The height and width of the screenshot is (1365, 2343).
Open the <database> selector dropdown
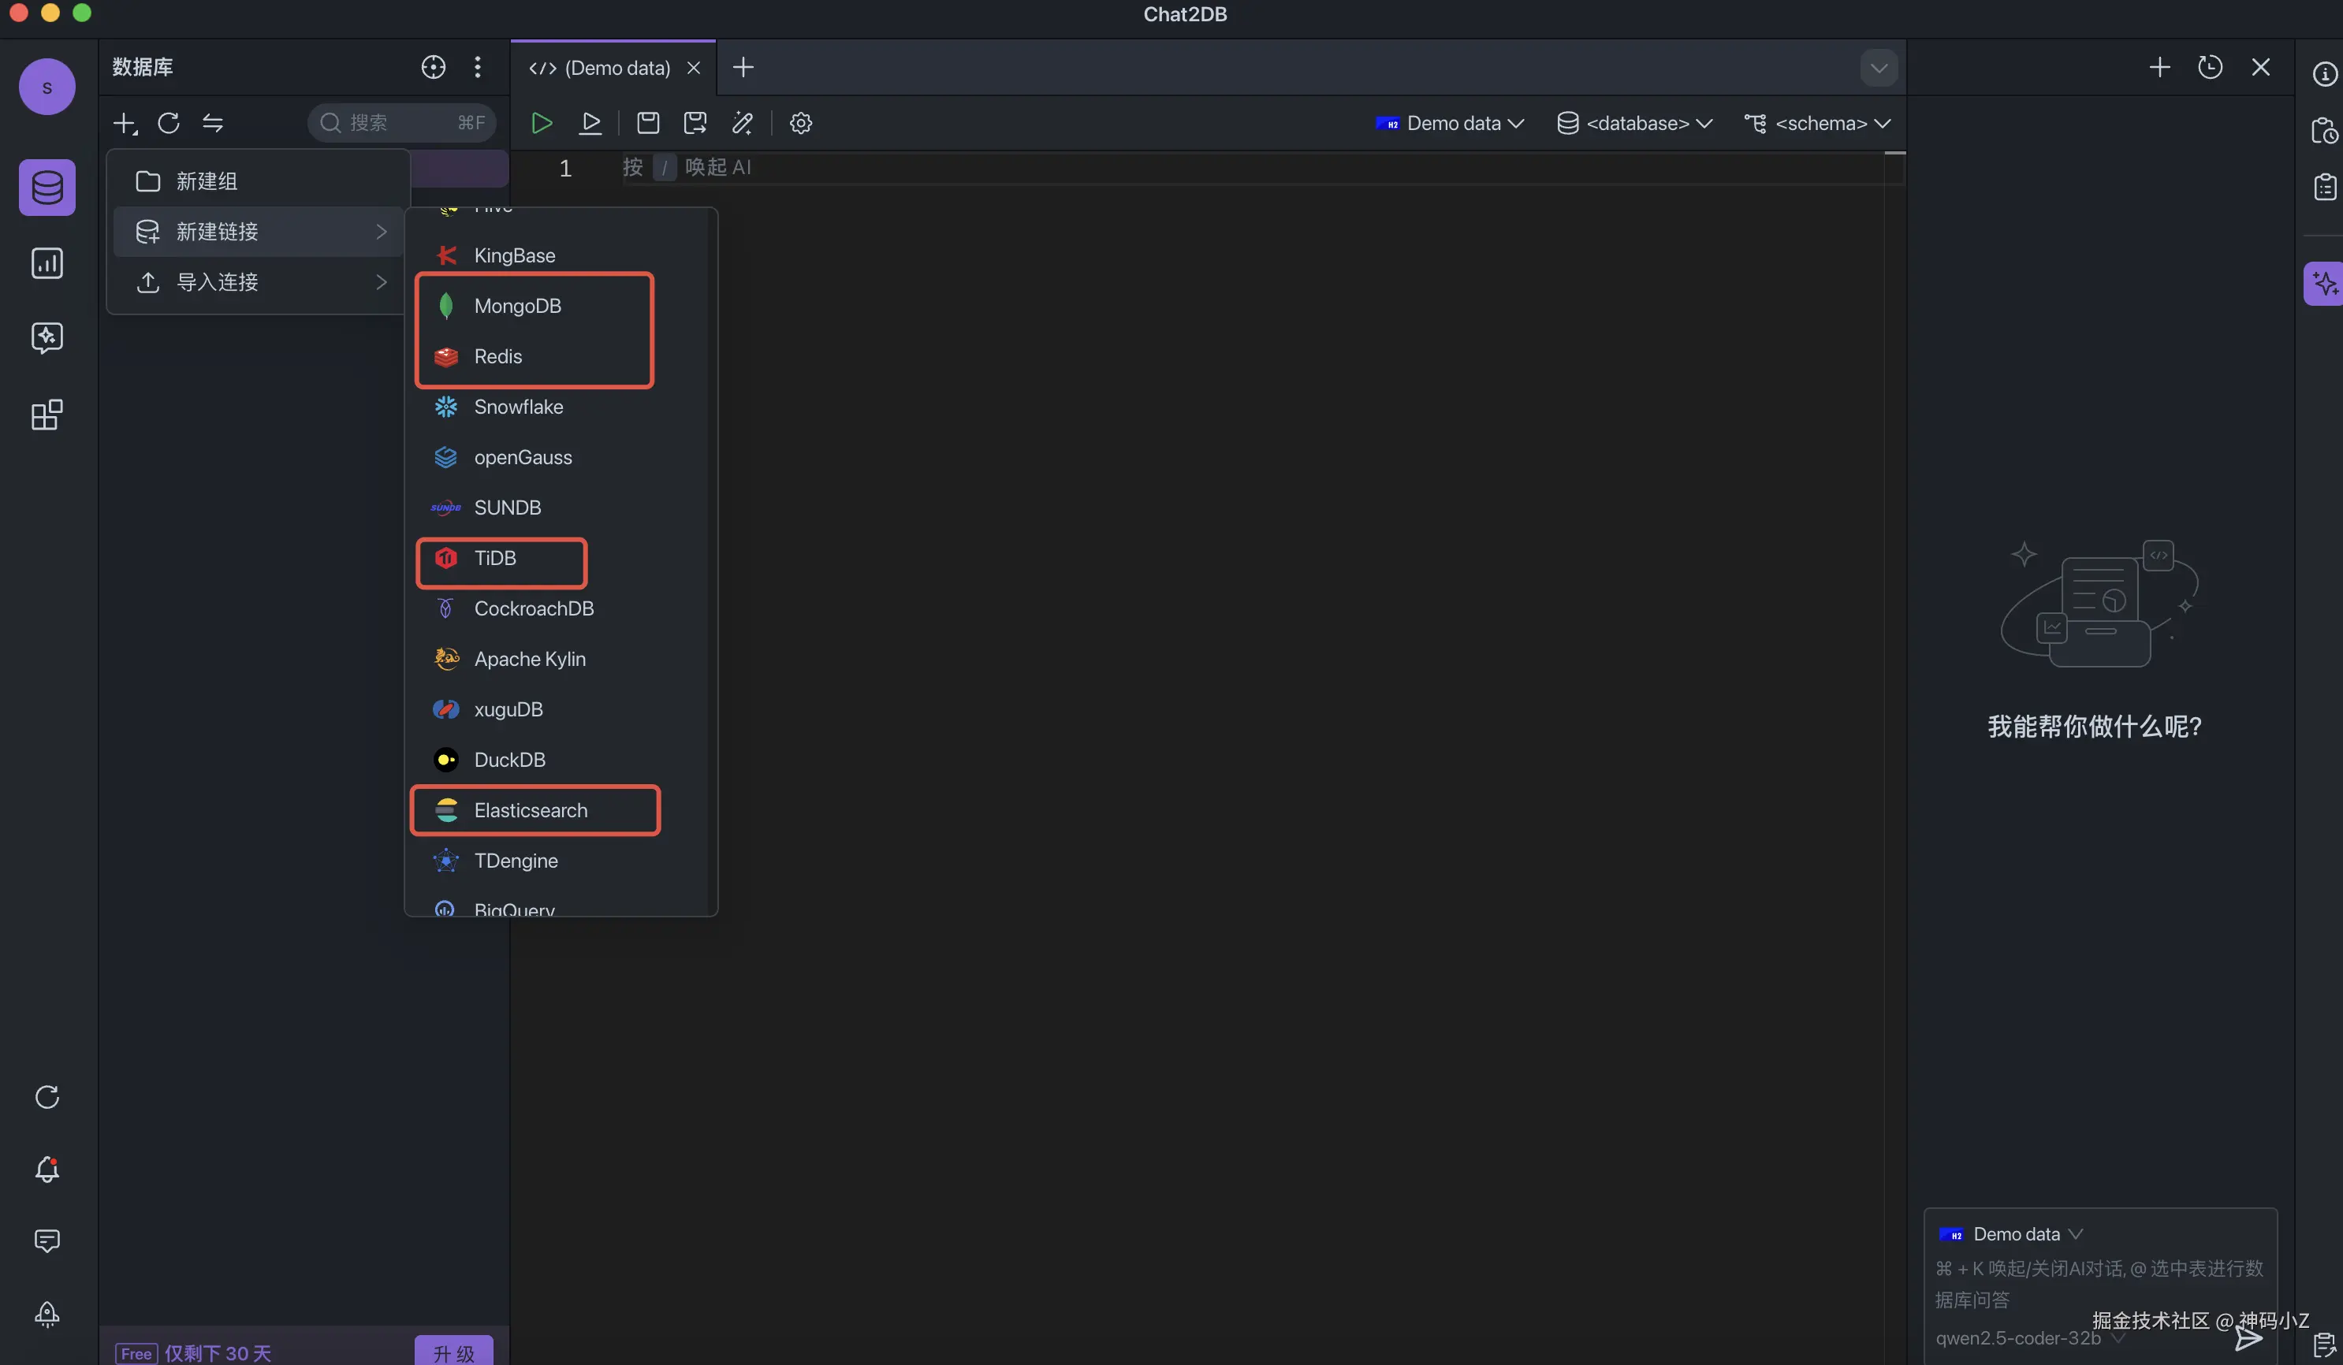[1637, 124]
